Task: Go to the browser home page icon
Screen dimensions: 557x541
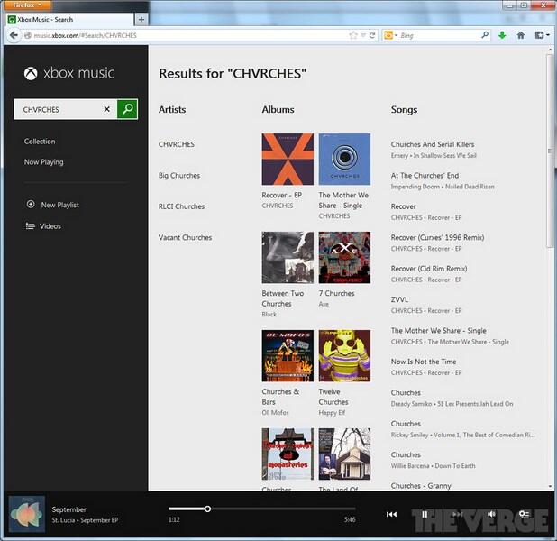Action: click(x=521, y=35)
